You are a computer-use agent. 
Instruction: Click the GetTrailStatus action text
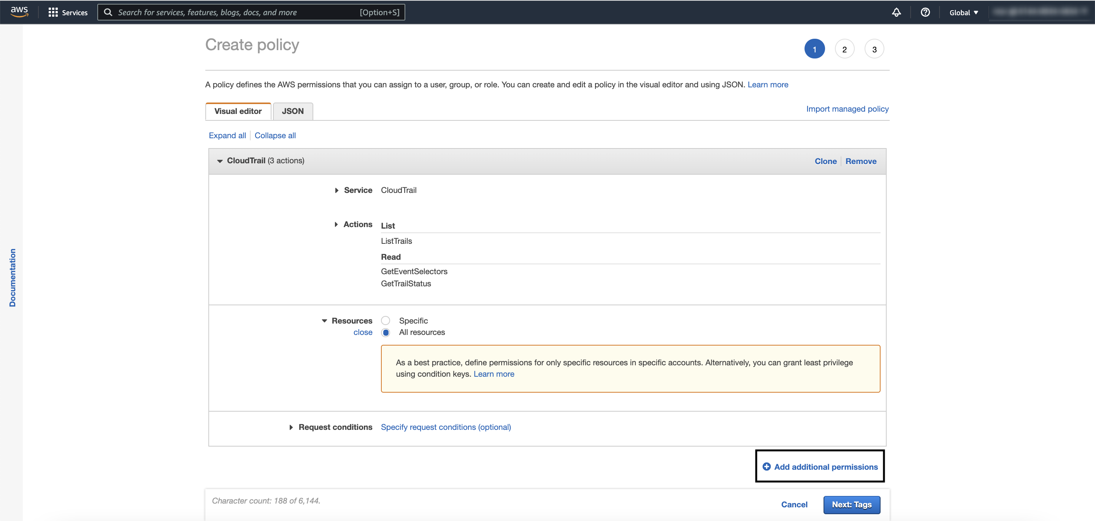(406, 284)
